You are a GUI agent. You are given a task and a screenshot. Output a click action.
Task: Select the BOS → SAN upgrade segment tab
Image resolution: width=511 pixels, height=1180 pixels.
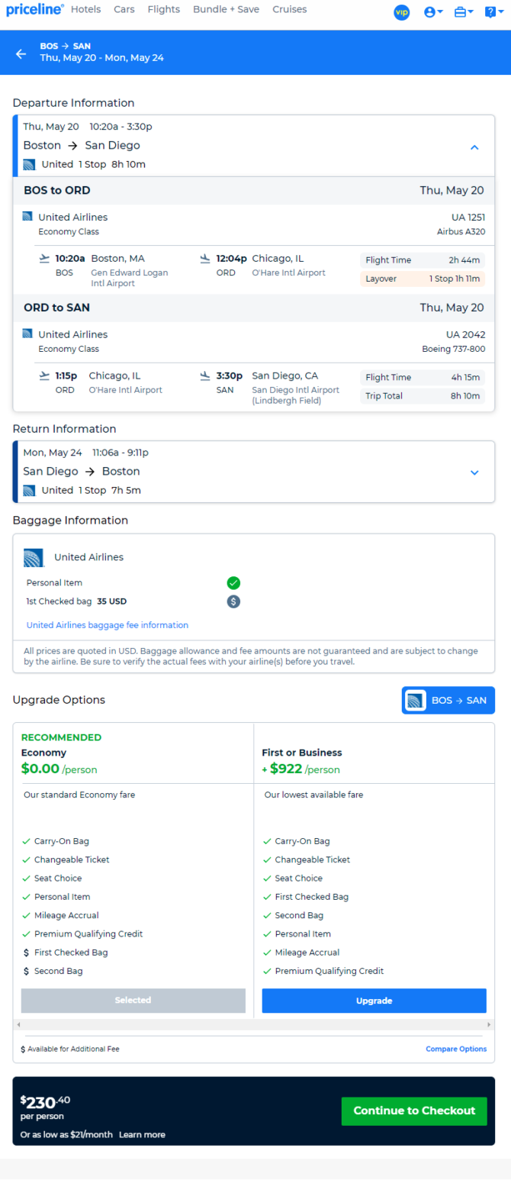(448, 701)
